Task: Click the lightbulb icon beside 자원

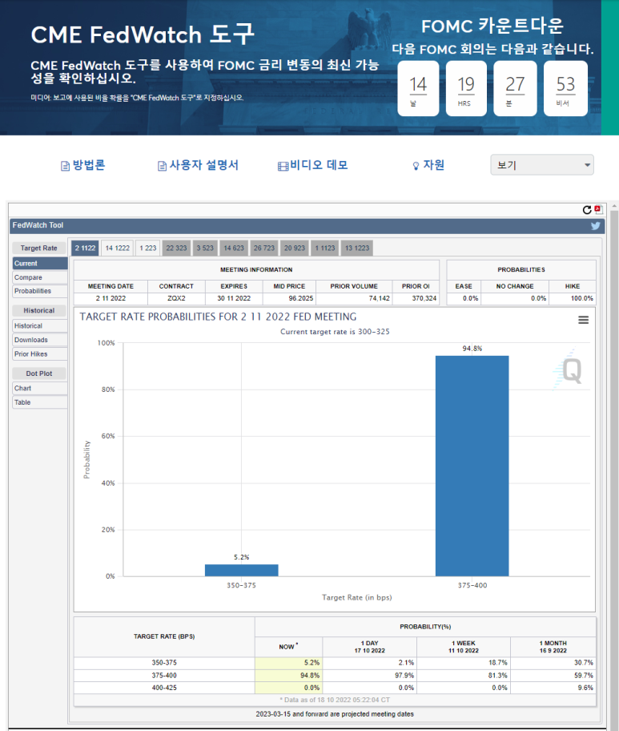Action: coord(416,166)
